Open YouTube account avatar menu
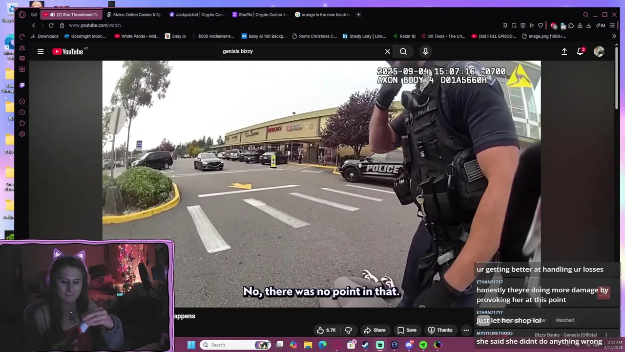The image size is (625, 352). (599, 51)
